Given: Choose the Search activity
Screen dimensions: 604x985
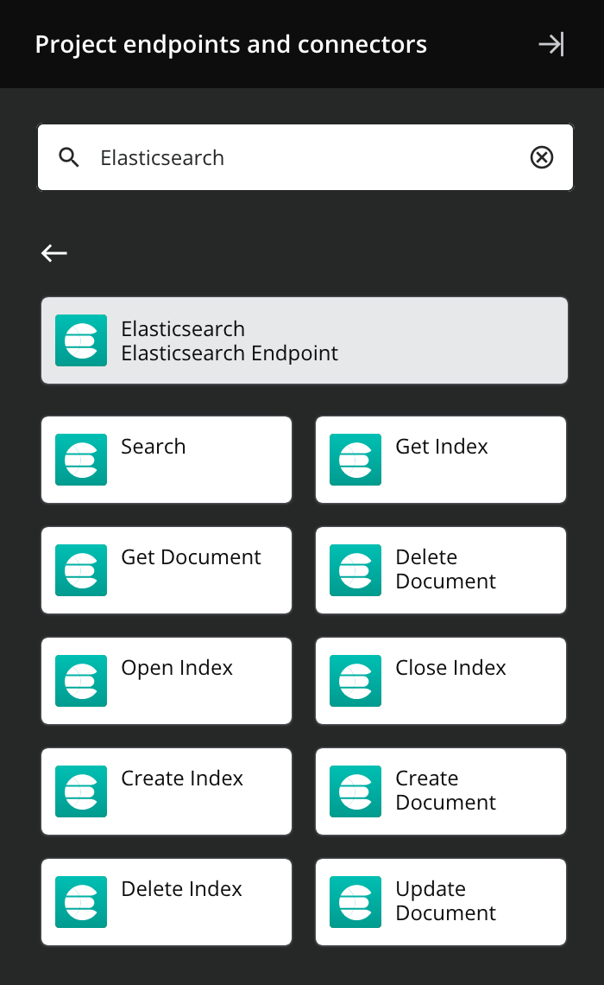Looking at the screenshot, I should coord(167,460).
